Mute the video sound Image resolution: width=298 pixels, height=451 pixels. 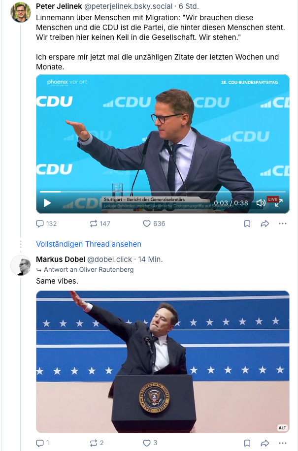(261, 202)
